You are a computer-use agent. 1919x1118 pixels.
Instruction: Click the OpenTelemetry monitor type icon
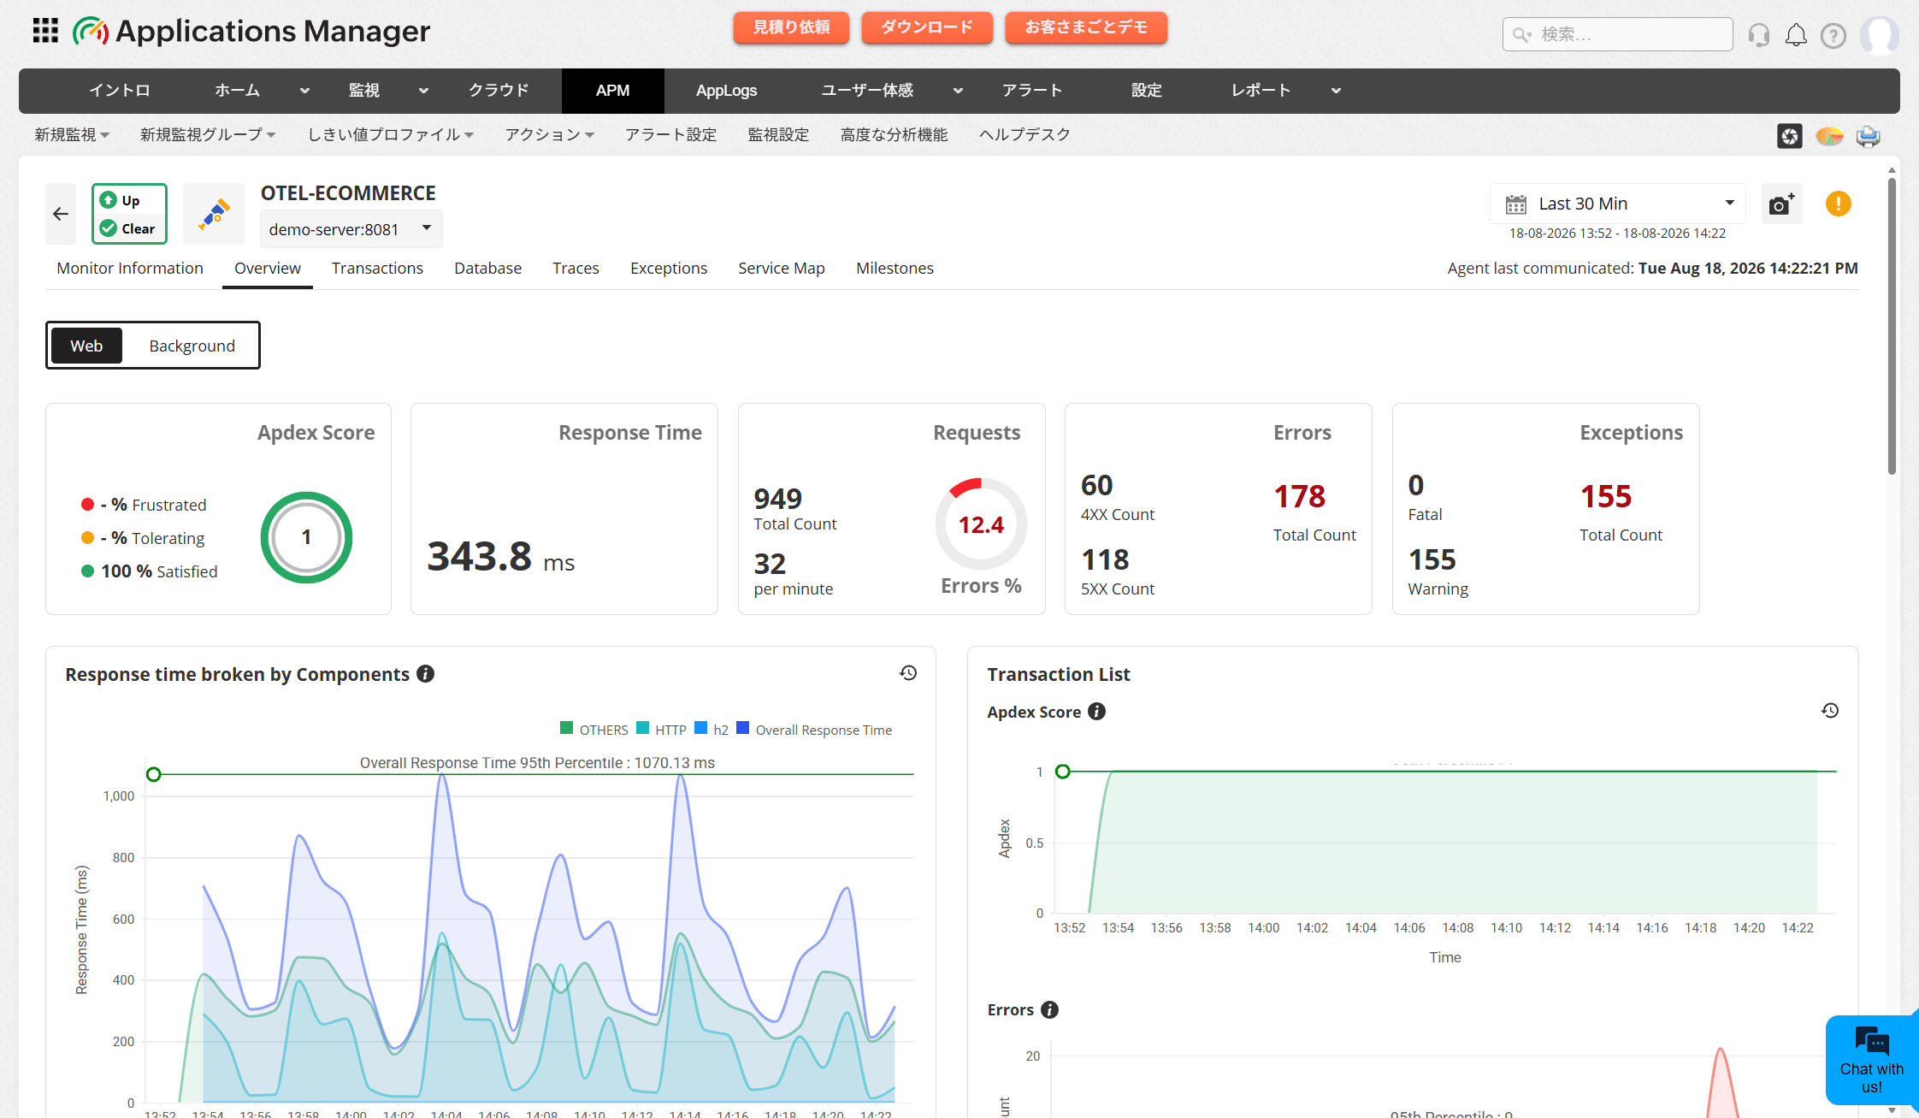coord(214,214)
